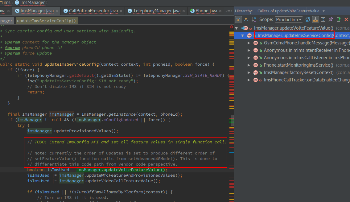Open the Scope Production dropdown

tap(289, 20)
